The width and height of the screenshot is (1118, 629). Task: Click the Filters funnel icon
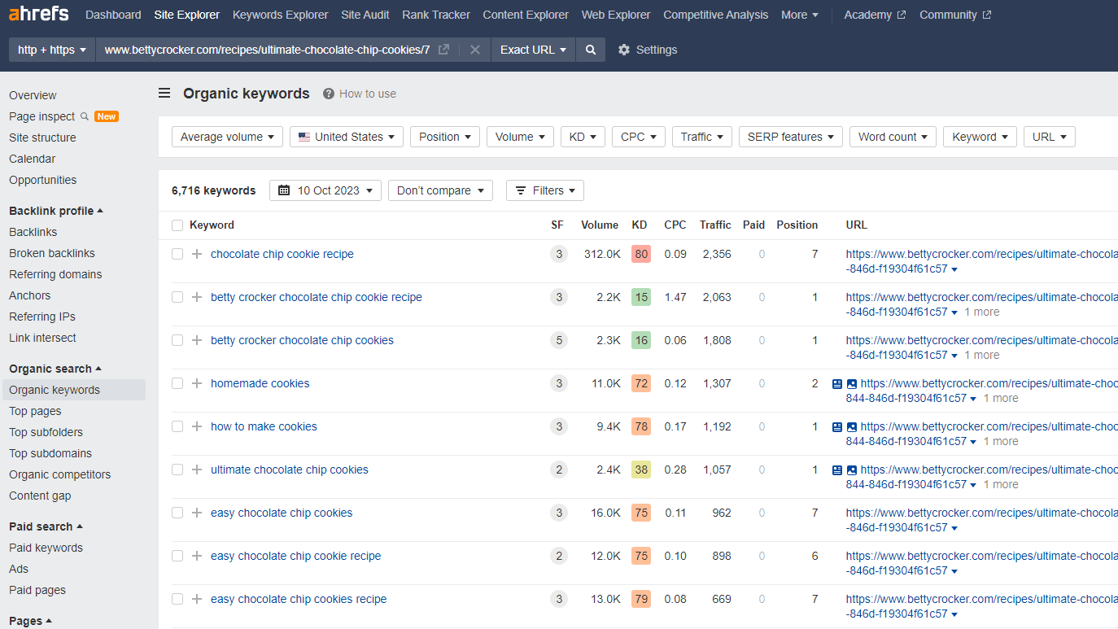tap(521, 190)
